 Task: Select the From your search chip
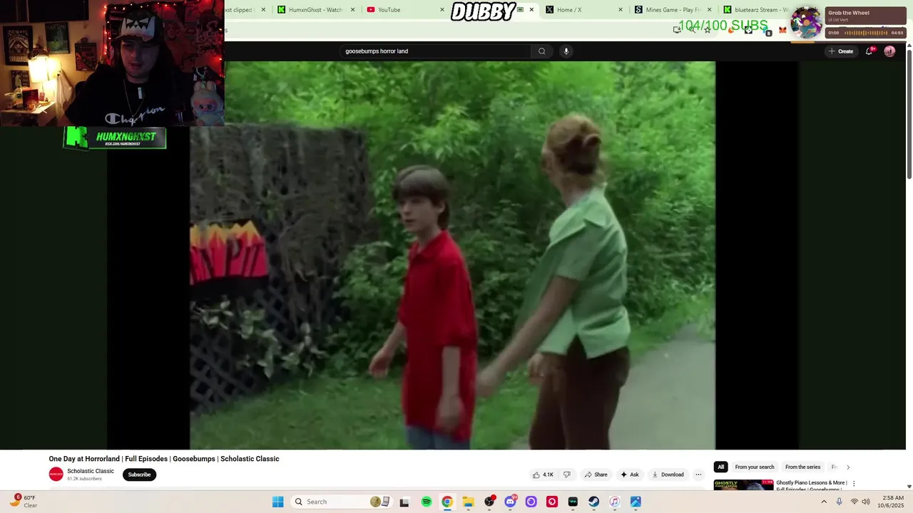755,467
